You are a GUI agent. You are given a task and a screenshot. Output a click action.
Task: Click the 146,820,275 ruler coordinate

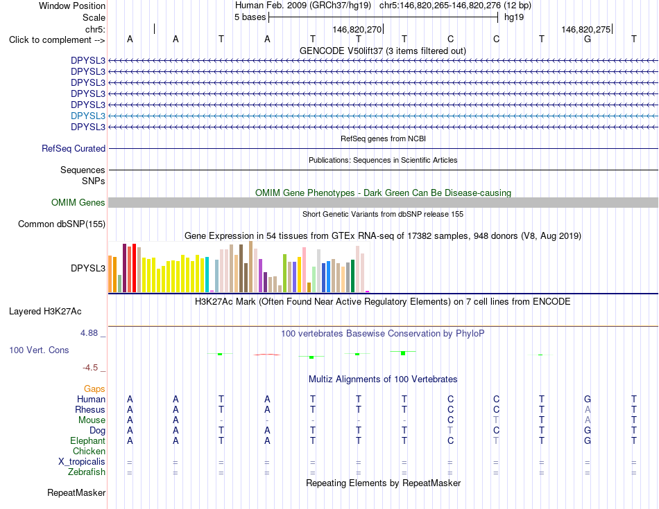pos(586,29)
